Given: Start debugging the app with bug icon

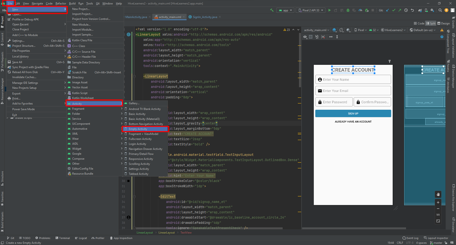Looking at the screenshot, I should click(x=348, y=10).
